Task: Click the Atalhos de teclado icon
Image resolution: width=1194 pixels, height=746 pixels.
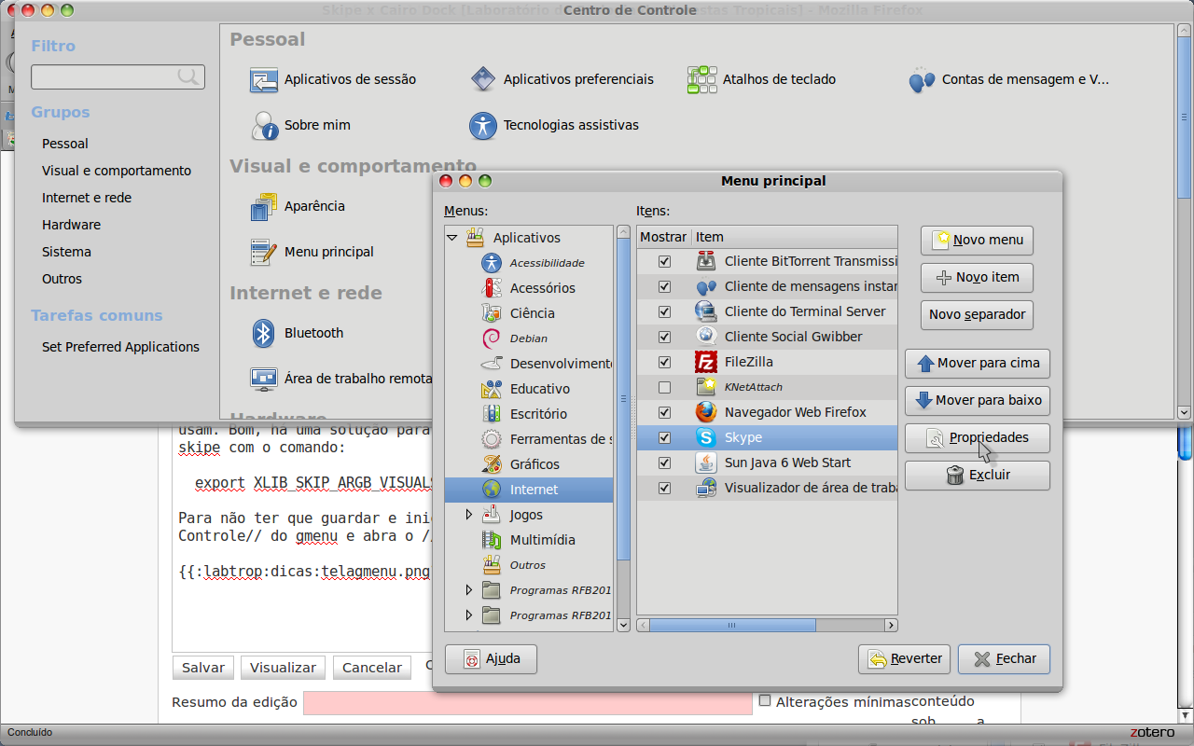Action: pyautogui.click(x=701, y=79)
